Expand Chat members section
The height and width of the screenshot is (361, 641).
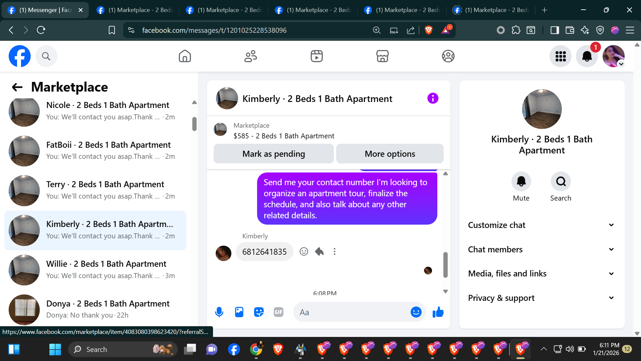coord(541,249)
